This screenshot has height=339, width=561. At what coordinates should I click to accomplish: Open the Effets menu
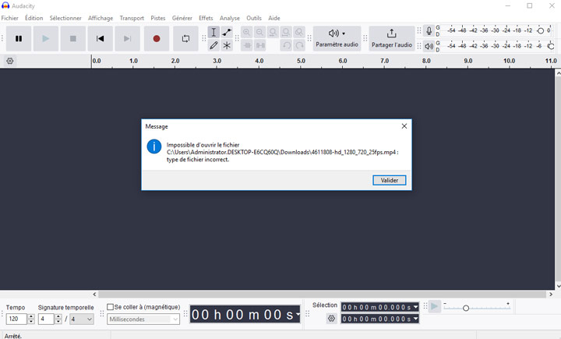click(206, 18)
